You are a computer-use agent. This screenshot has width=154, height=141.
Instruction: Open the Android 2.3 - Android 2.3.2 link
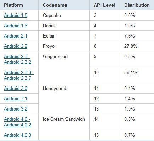coord(17,59)
